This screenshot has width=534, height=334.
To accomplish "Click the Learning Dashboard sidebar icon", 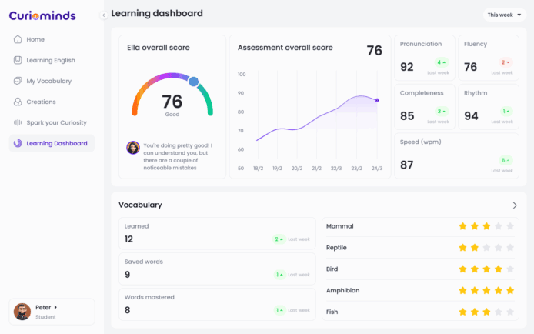I will (18, 143).
